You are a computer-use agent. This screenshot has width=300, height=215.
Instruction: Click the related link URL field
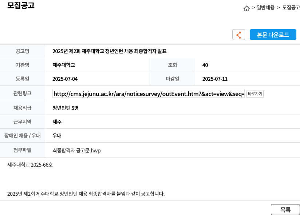(x=149, y=93)
